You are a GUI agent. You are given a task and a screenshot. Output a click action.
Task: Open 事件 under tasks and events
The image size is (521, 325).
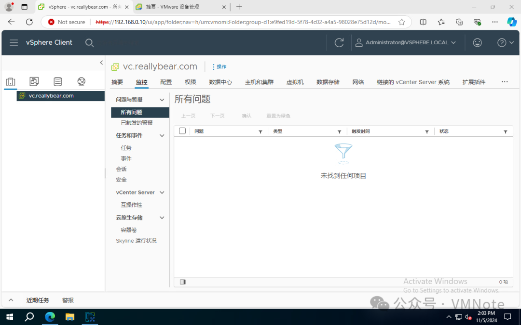(126, 158)
